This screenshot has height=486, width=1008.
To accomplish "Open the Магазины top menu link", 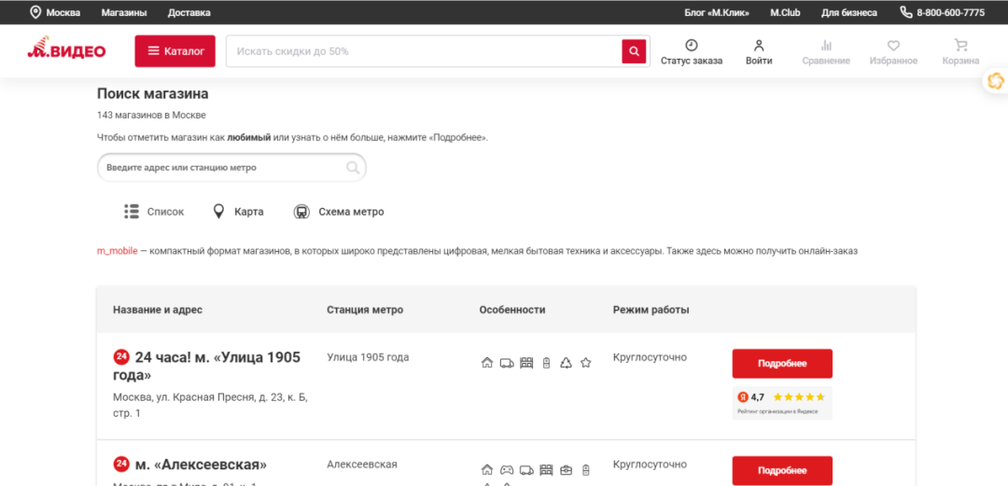I will point(124,13).
